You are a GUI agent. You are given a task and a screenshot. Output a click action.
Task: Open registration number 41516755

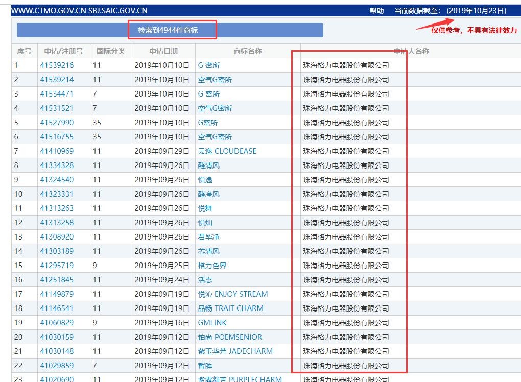point(57,137)
